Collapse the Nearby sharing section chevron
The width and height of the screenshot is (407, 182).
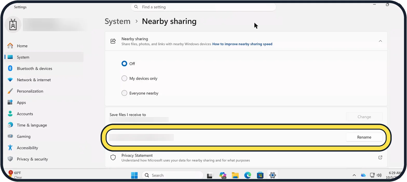pos(380,41)
